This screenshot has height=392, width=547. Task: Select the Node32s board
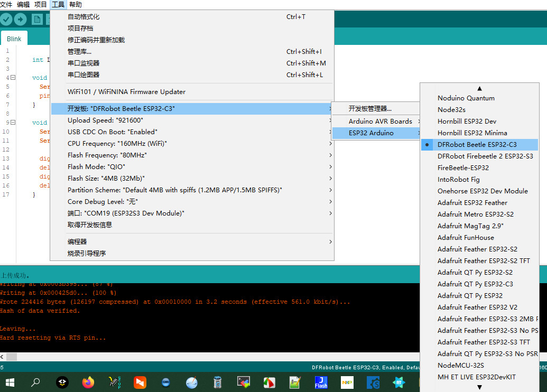(480, 109)
